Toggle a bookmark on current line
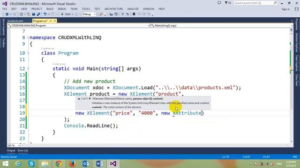The image size is (300, 168). 134,14
